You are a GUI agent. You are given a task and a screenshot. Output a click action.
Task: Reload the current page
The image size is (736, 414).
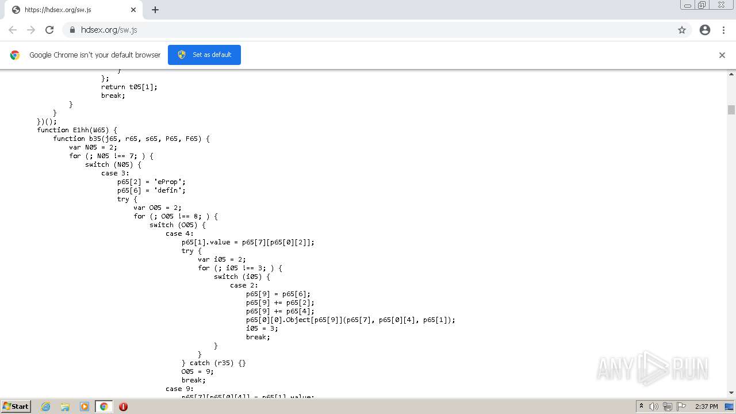pyautogui.click(x=49, y=30)
